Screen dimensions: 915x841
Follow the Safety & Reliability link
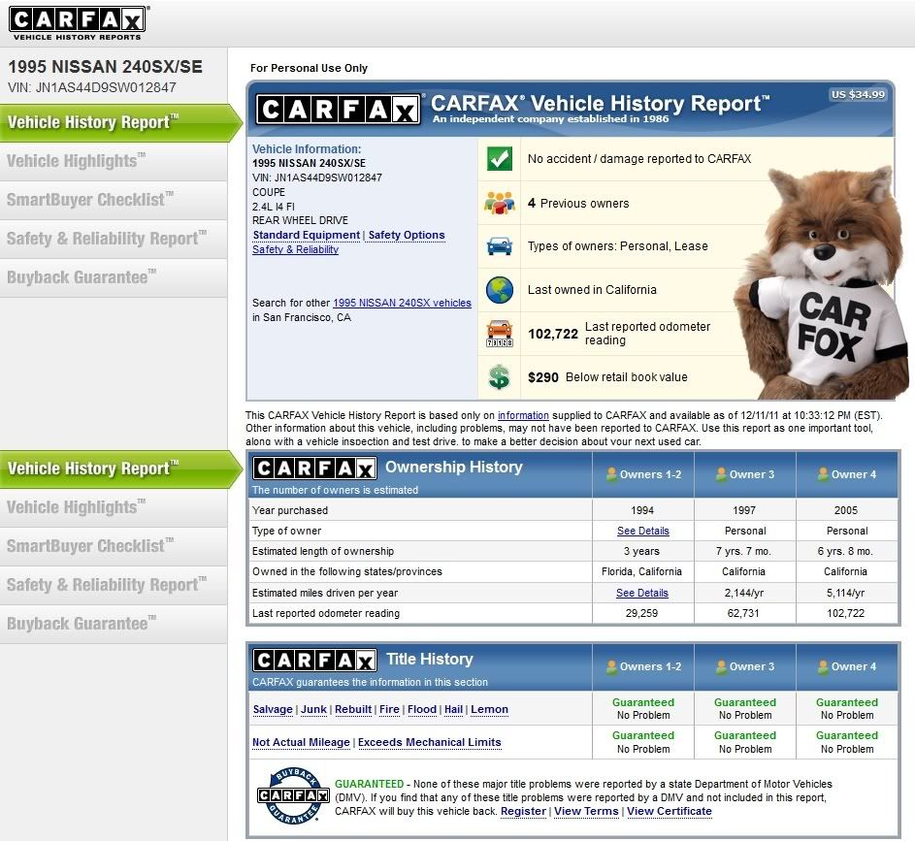coord(295,249)
